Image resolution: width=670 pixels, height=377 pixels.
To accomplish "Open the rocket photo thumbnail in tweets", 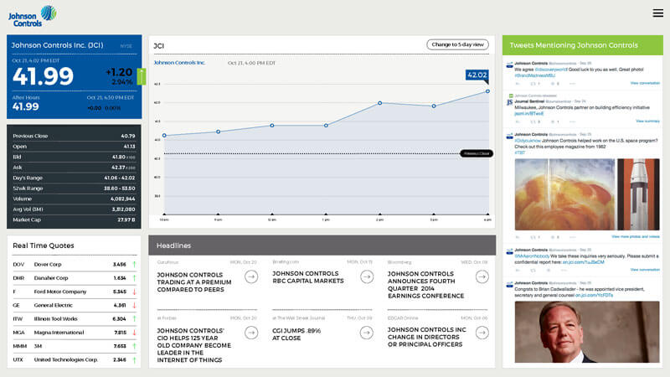I will [638, 194].
